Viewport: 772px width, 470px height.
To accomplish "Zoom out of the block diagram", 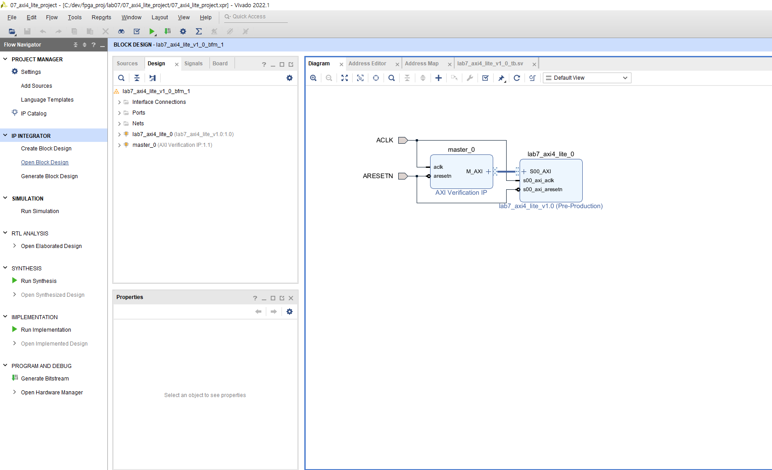I will coord(329,78).
